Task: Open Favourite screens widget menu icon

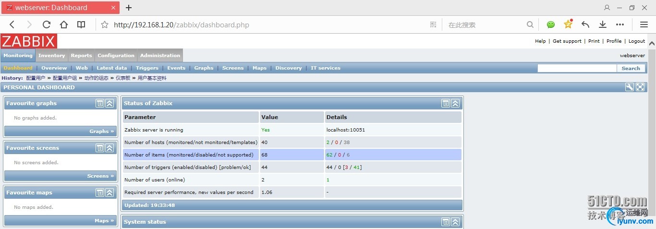Action: [100, 148]
